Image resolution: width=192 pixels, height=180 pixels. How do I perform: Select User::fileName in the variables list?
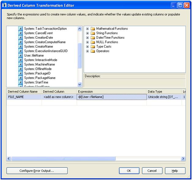(x=34, y=56)
